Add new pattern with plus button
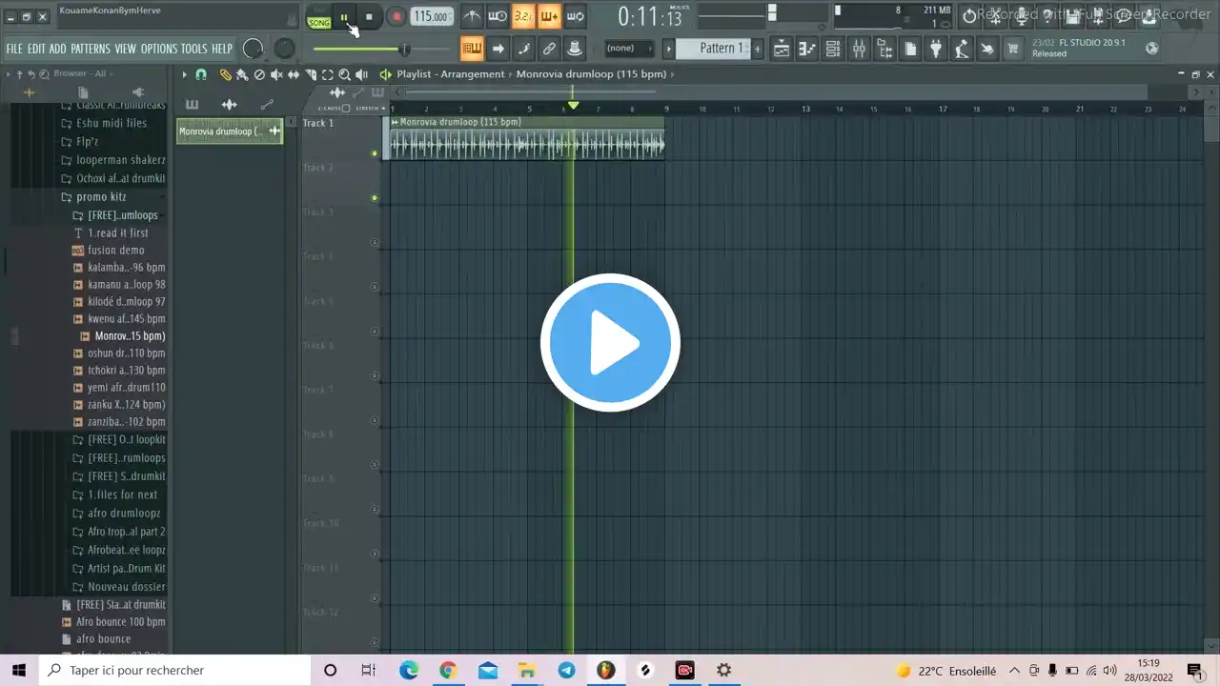This screenshot has height=686, width=1220. click(x=758, y=49)
